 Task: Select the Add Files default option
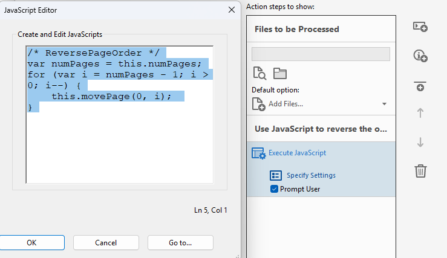click(285, 104)
